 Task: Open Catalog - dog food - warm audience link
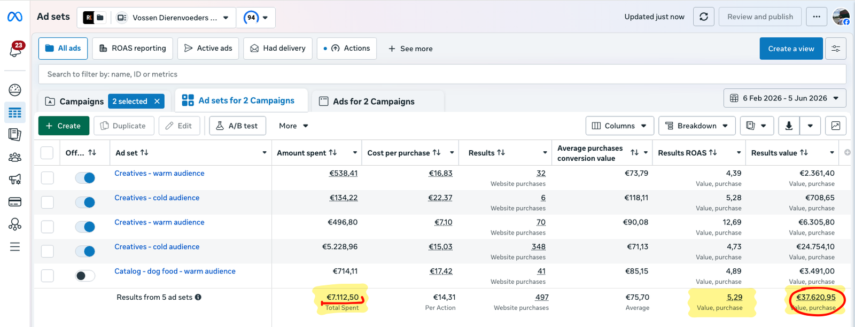pyautogui.click(x=175, y=271)
